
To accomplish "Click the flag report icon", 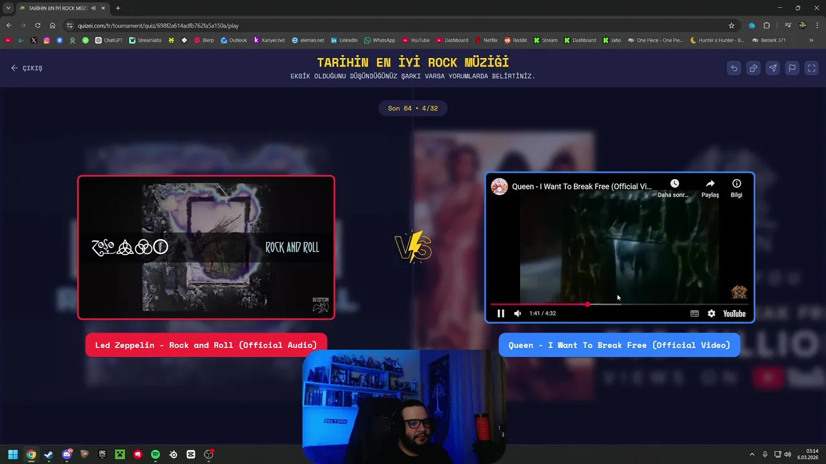I will pos(792,68).
